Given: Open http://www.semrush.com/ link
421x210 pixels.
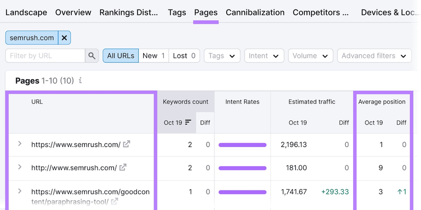Looking at the screenshot, I should (74, 168).
